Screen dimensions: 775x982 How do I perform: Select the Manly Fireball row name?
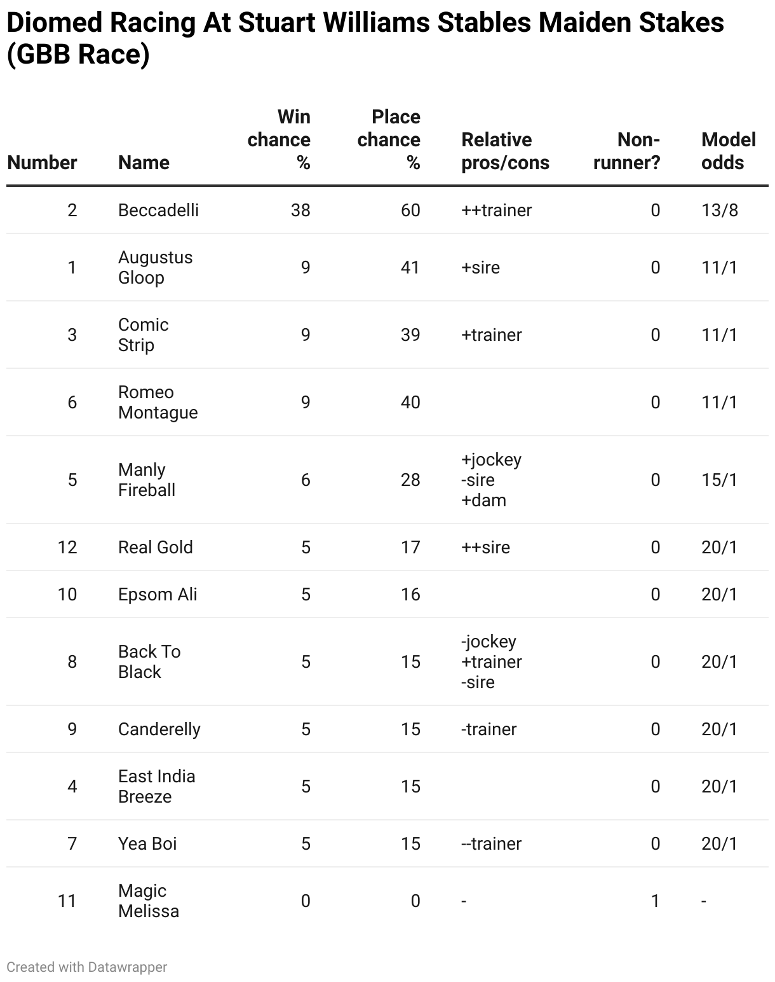[147, 480]
